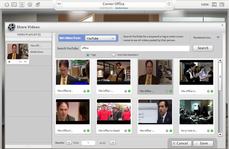Select large thumbnail size
Viewport: 229px width, 149px height.
pyautogui.click(x=218, y=37)
